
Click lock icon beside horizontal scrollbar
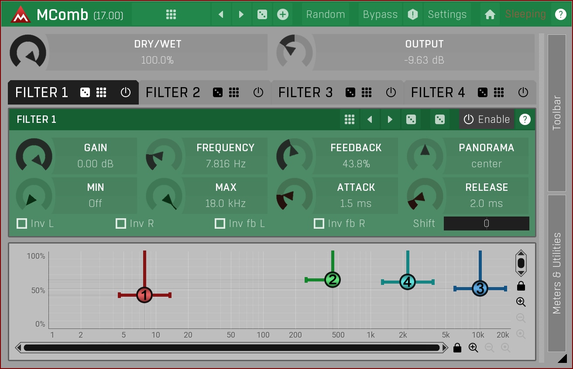point(457,348)
